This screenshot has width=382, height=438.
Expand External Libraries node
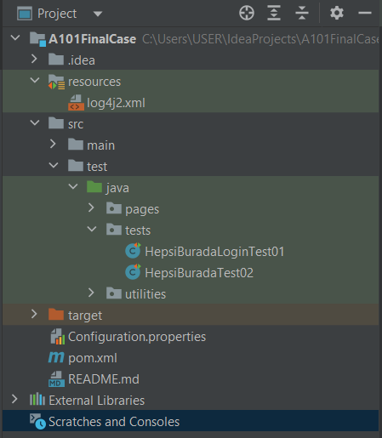(x=14, y=399)
